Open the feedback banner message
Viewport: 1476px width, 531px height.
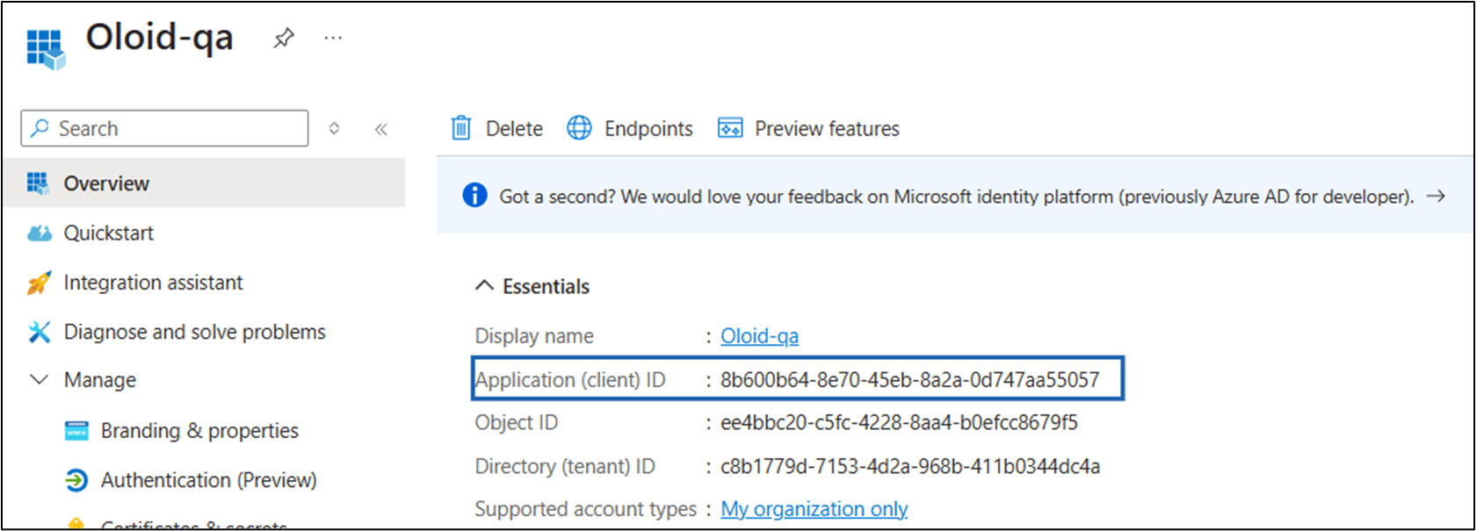pos(956,197)
